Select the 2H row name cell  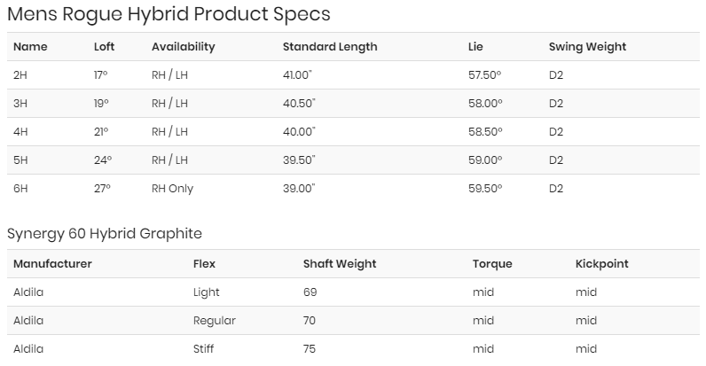pos(20,75)
